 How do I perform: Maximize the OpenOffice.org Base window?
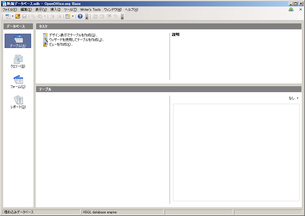pyautogui.click(x=296, y=4)
